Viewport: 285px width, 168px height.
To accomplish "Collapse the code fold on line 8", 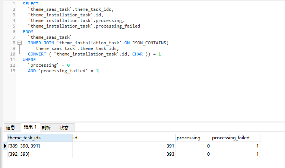I will [x=19, y=43].
